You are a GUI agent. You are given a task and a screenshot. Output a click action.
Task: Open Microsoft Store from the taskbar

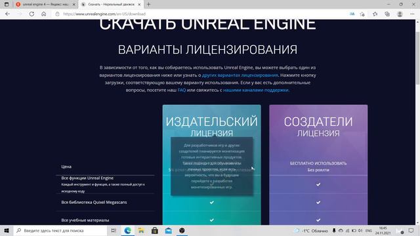coord(155,230)
